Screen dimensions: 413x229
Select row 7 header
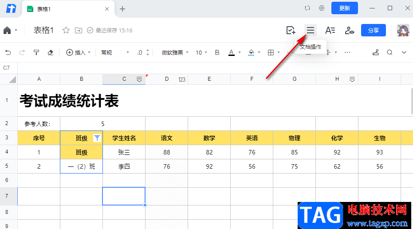9,196
